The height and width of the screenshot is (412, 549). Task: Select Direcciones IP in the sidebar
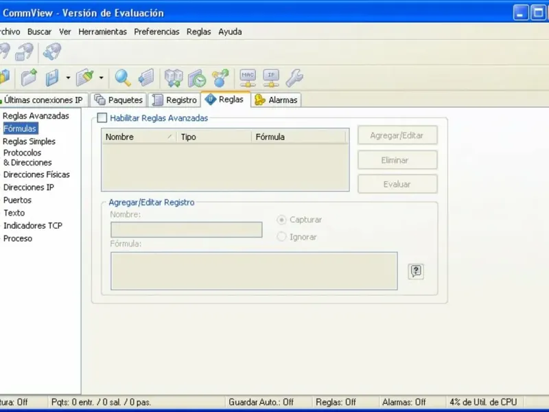(x=29, y=187)
